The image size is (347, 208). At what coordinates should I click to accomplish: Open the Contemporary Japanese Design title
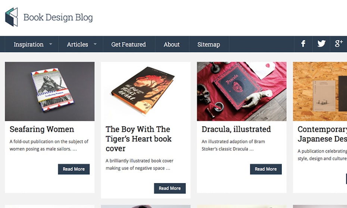tap(322, 134)
